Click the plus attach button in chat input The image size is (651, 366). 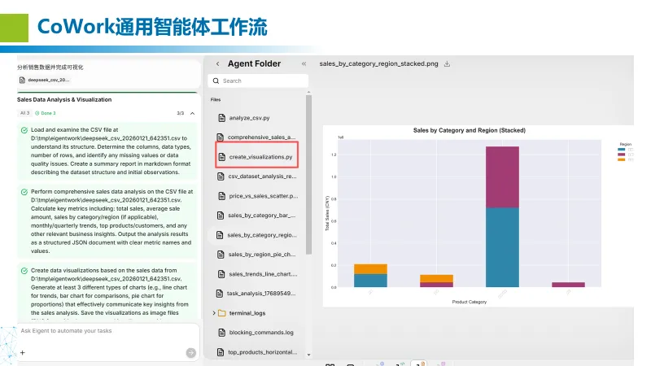(23, 353)
